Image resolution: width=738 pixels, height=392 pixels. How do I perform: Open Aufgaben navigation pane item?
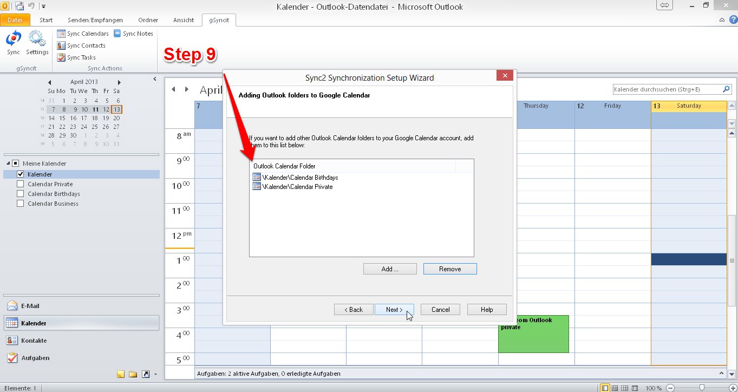tap(35, 358)
